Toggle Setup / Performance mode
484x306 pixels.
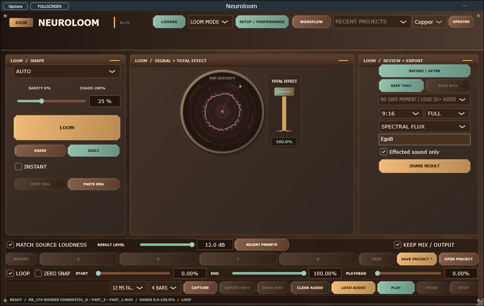pos(262,22)
